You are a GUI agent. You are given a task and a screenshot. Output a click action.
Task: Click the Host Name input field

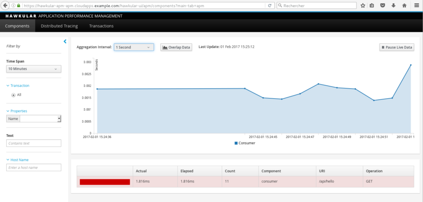pyautogui.click(x=34, y=167)
